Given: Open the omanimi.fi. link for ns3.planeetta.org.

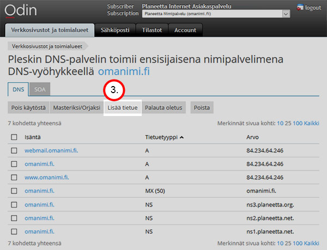Looking at the screenshot, I should 39,205.
